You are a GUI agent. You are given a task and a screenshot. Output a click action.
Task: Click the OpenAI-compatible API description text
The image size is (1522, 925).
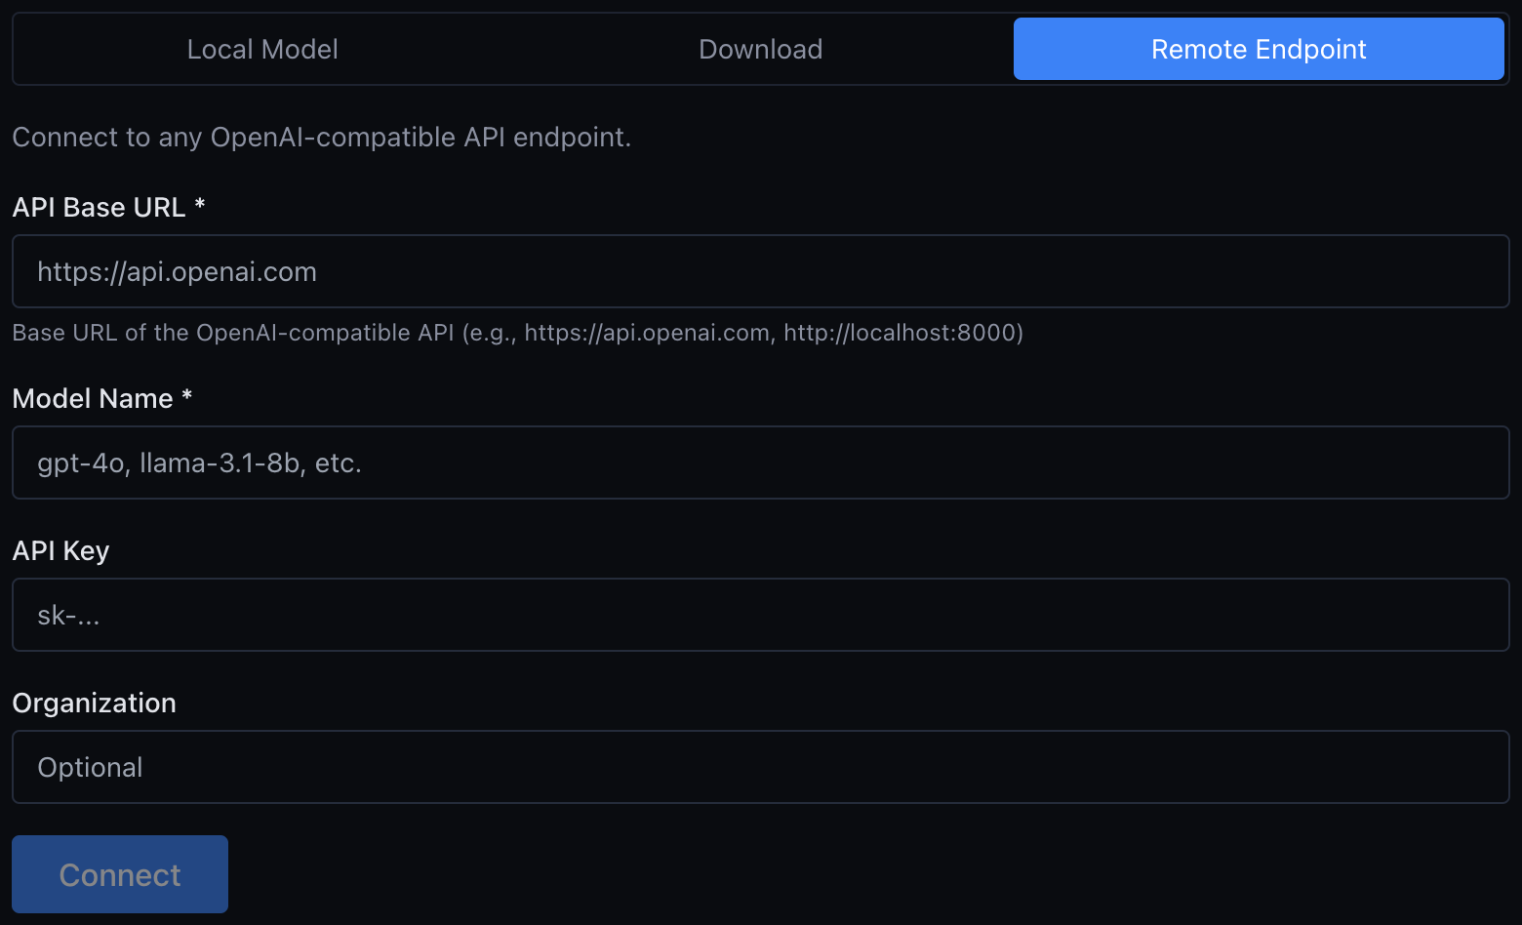point(322,137)
